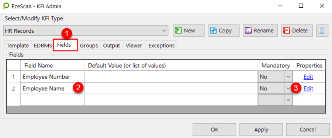The width and height of the screenshot is (332, 138).
Task: Copy the HR Records KFI type
Action: tap(224, 31)
